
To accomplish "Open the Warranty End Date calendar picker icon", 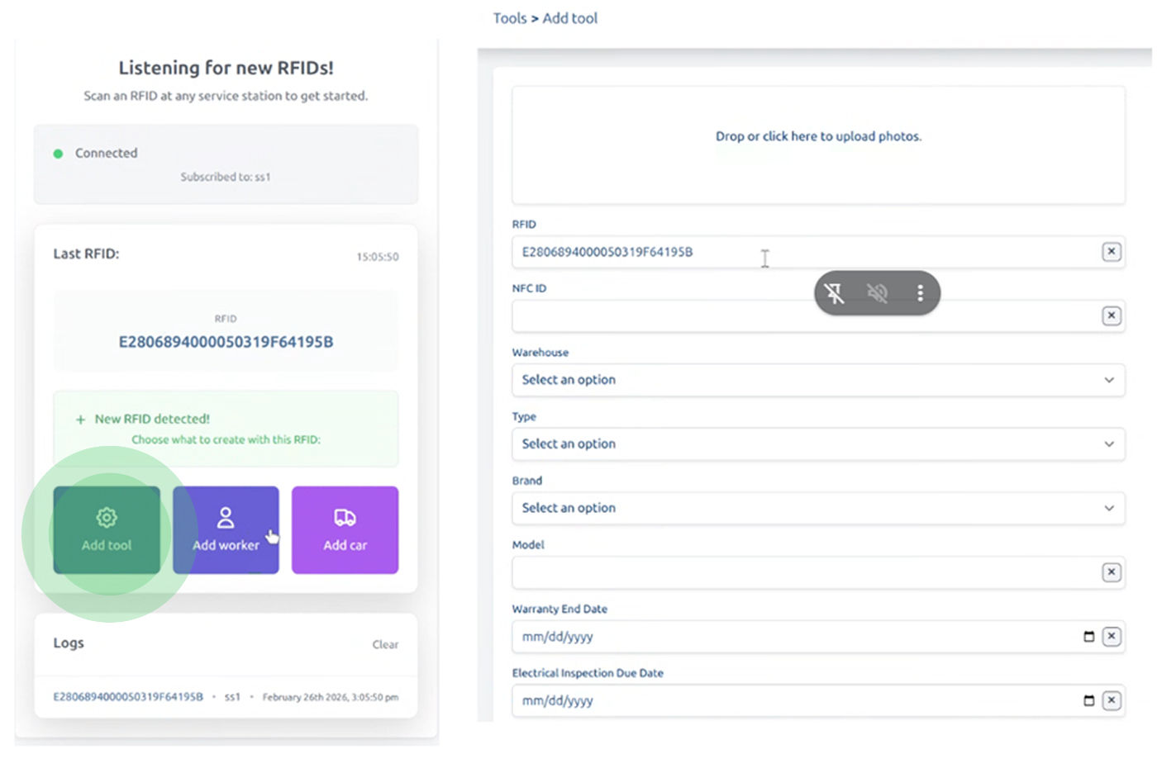I will click(x=1088, y=637).
